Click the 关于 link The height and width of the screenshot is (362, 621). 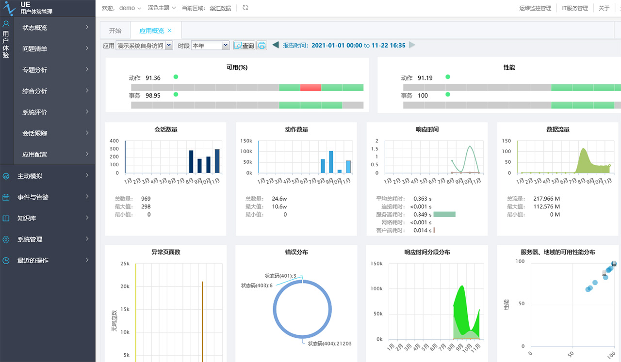604,8
